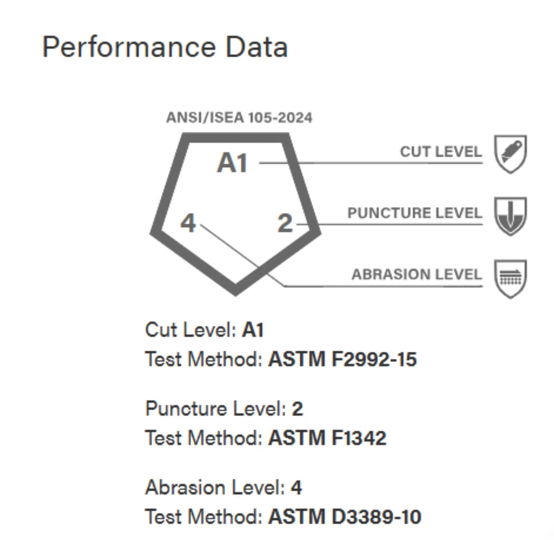Click the puncture level shield icon
Screen dimensions: 554x554
(x=511, y=215)
